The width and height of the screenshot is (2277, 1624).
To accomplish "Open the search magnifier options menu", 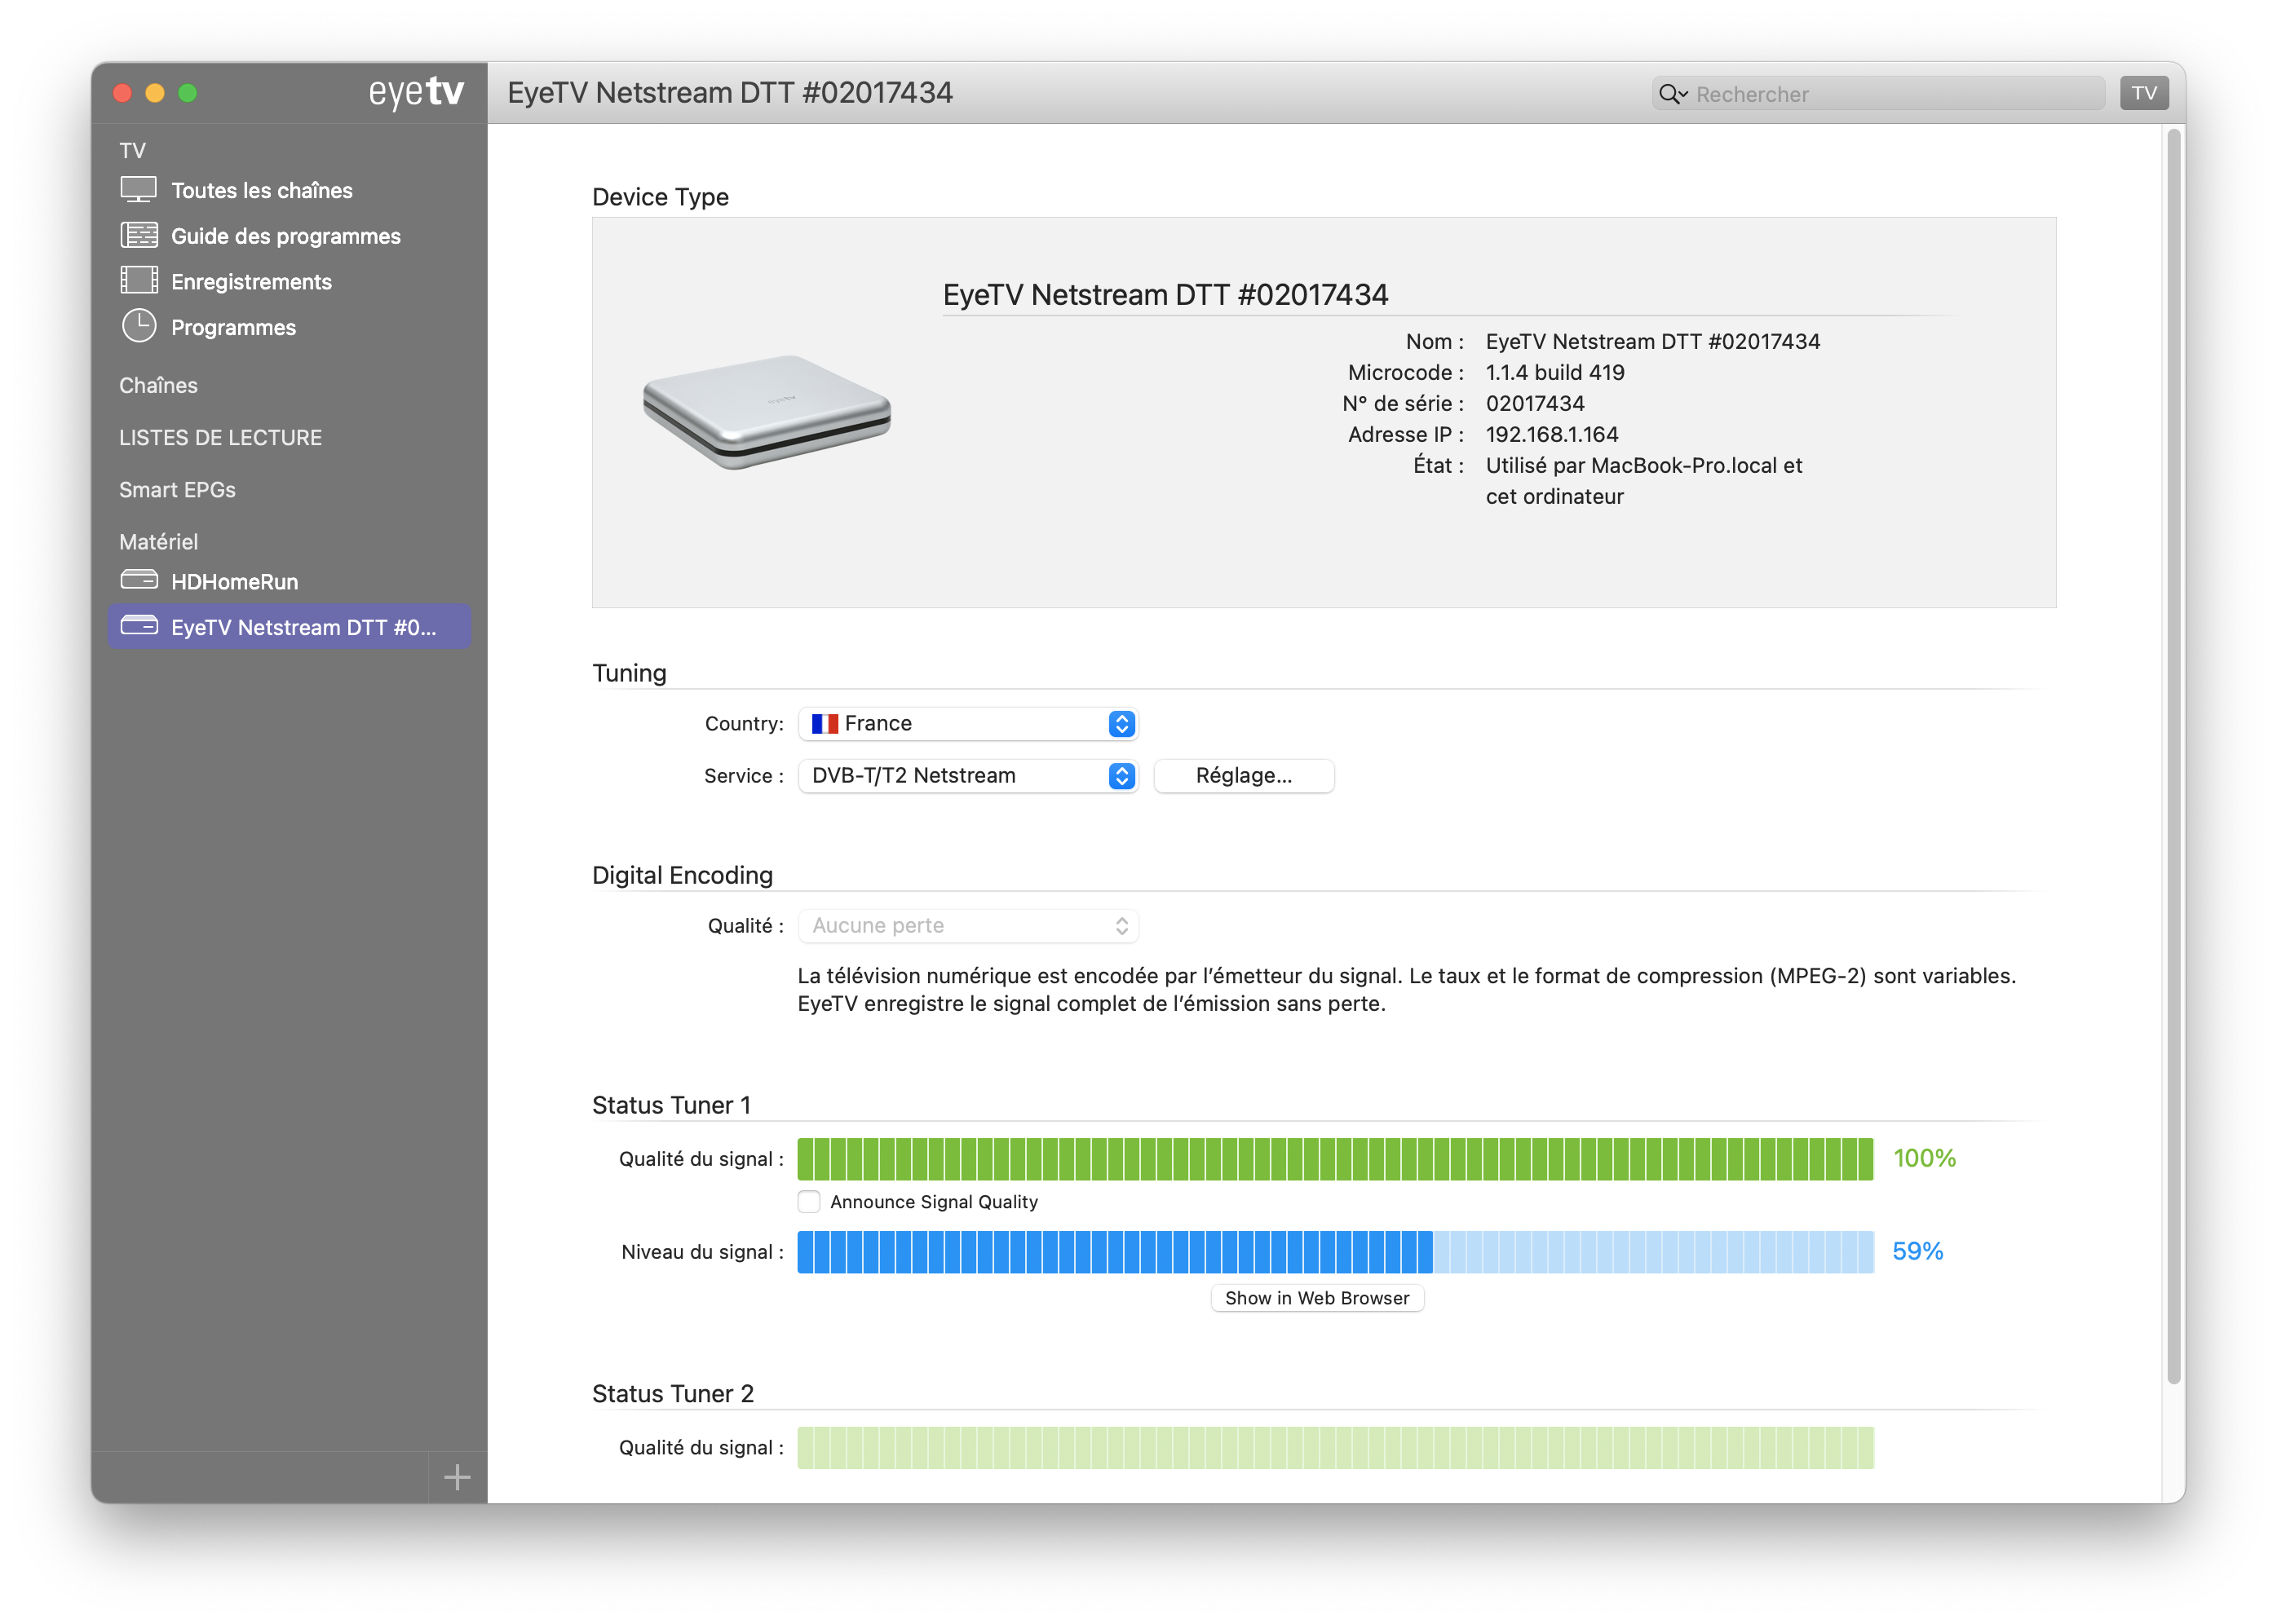I will (1673, 94).
